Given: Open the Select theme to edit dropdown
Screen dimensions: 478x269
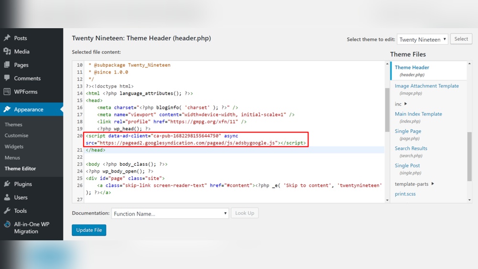Looking at the screenshot, I should coord(422,39).
